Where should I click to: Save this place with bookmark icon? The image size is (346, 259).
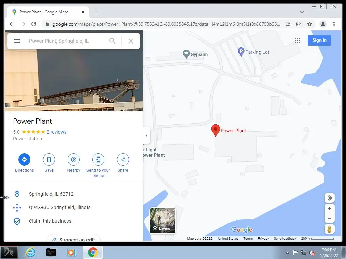tap(49, 160)
